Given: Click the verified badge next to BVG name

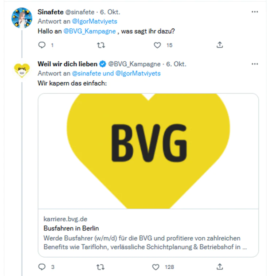Looking at the screenshot, I should (x=103, y=64).
